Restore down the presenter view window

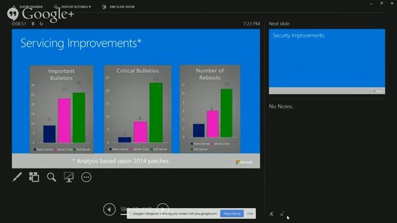381,3
